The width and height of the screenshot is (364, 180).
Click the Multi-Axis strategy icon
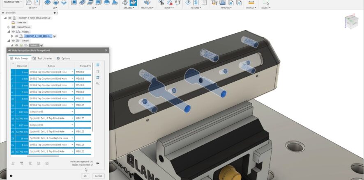pyautogui.click(x=147, y=2)
